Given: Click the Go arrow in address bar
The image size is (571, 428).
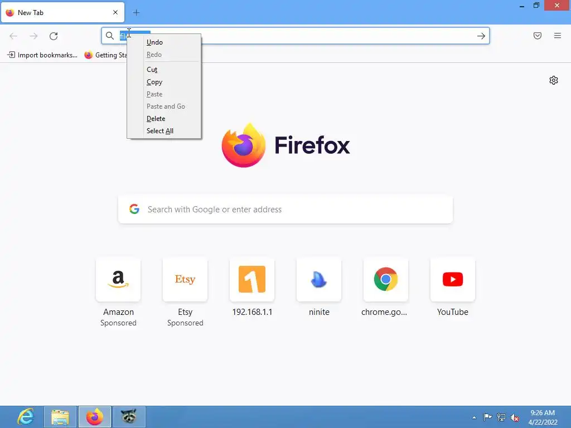Looking at the screenshot, I should [x=481, y=36].
